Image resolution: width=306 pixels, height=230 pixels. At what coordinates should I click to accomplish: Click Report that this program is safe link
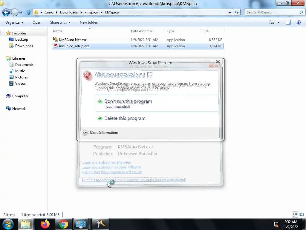(x=112, y=172)
